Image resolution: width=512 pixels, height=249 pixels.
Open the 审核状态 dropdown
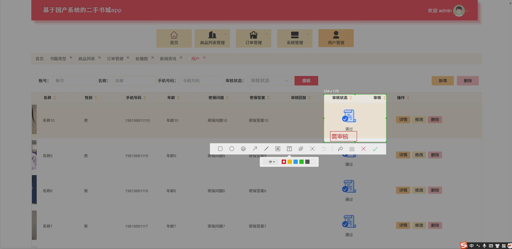(x=269, y=81)
